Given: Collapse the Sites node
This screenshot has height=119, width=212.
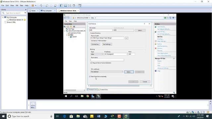Looking at the screenshot, I should coord(67,35).
